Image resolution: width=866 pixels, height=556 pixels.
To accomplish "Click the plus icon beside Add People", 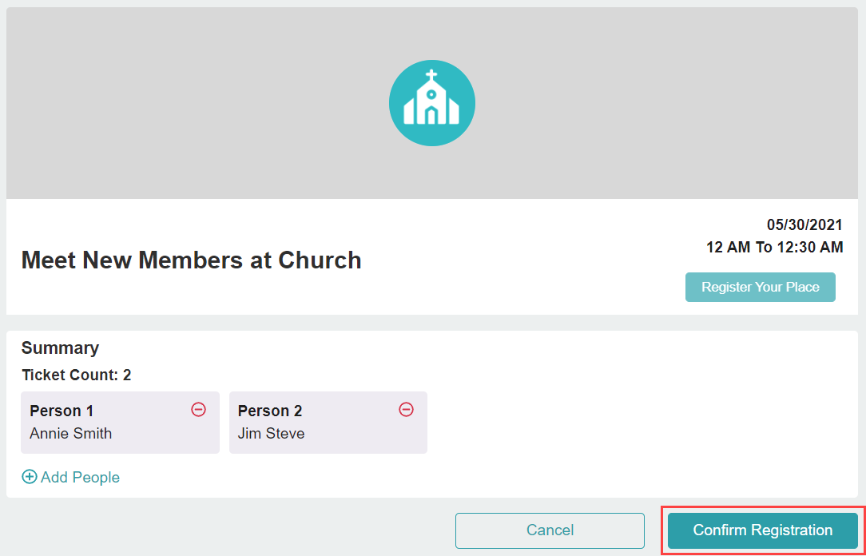I will tap(30, 477).
